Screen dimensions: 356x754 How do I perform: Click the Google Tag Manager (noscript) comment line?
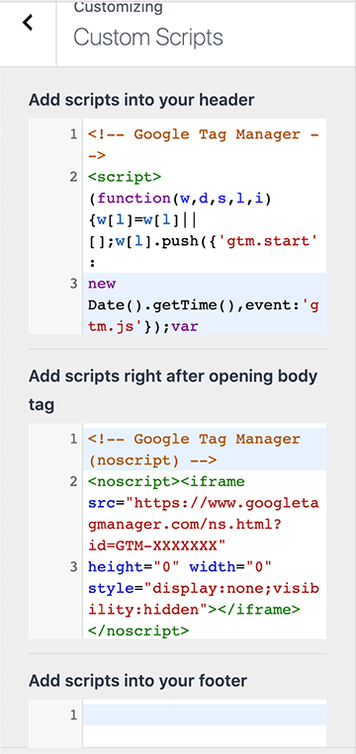pyautogui.click(x=194, y=450)
